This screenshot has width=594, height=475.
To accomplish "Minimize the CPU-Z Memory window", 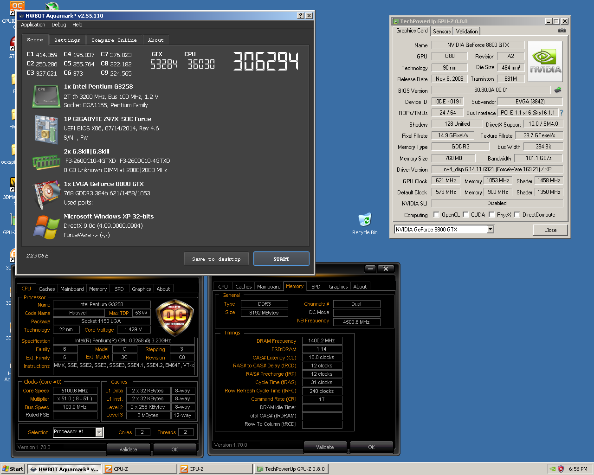I will click(370, 269).
